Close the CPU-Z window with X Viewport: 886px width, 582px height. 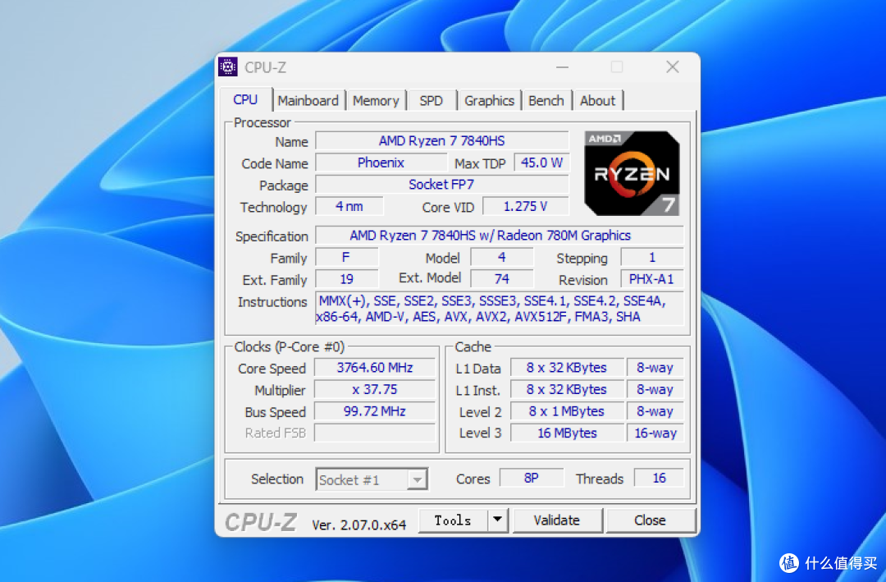click(673, 67)
